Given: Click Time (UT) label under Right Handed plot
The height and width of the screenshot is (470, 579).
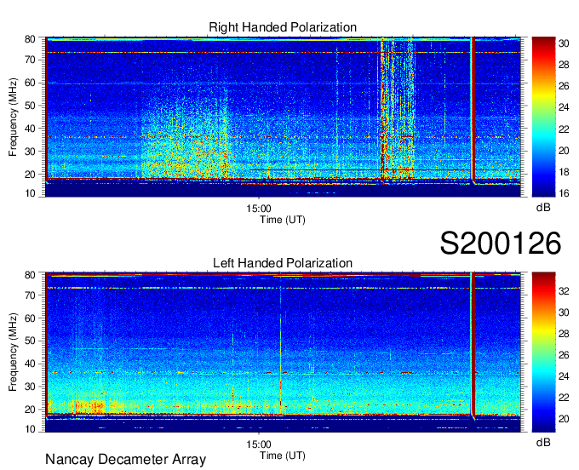Looking at the screenshot, I should tap(283, 220).
